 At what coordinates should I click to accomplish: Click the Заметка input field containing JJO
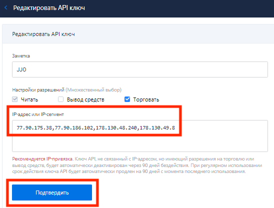pyautogui.click(x=140, y=69)
